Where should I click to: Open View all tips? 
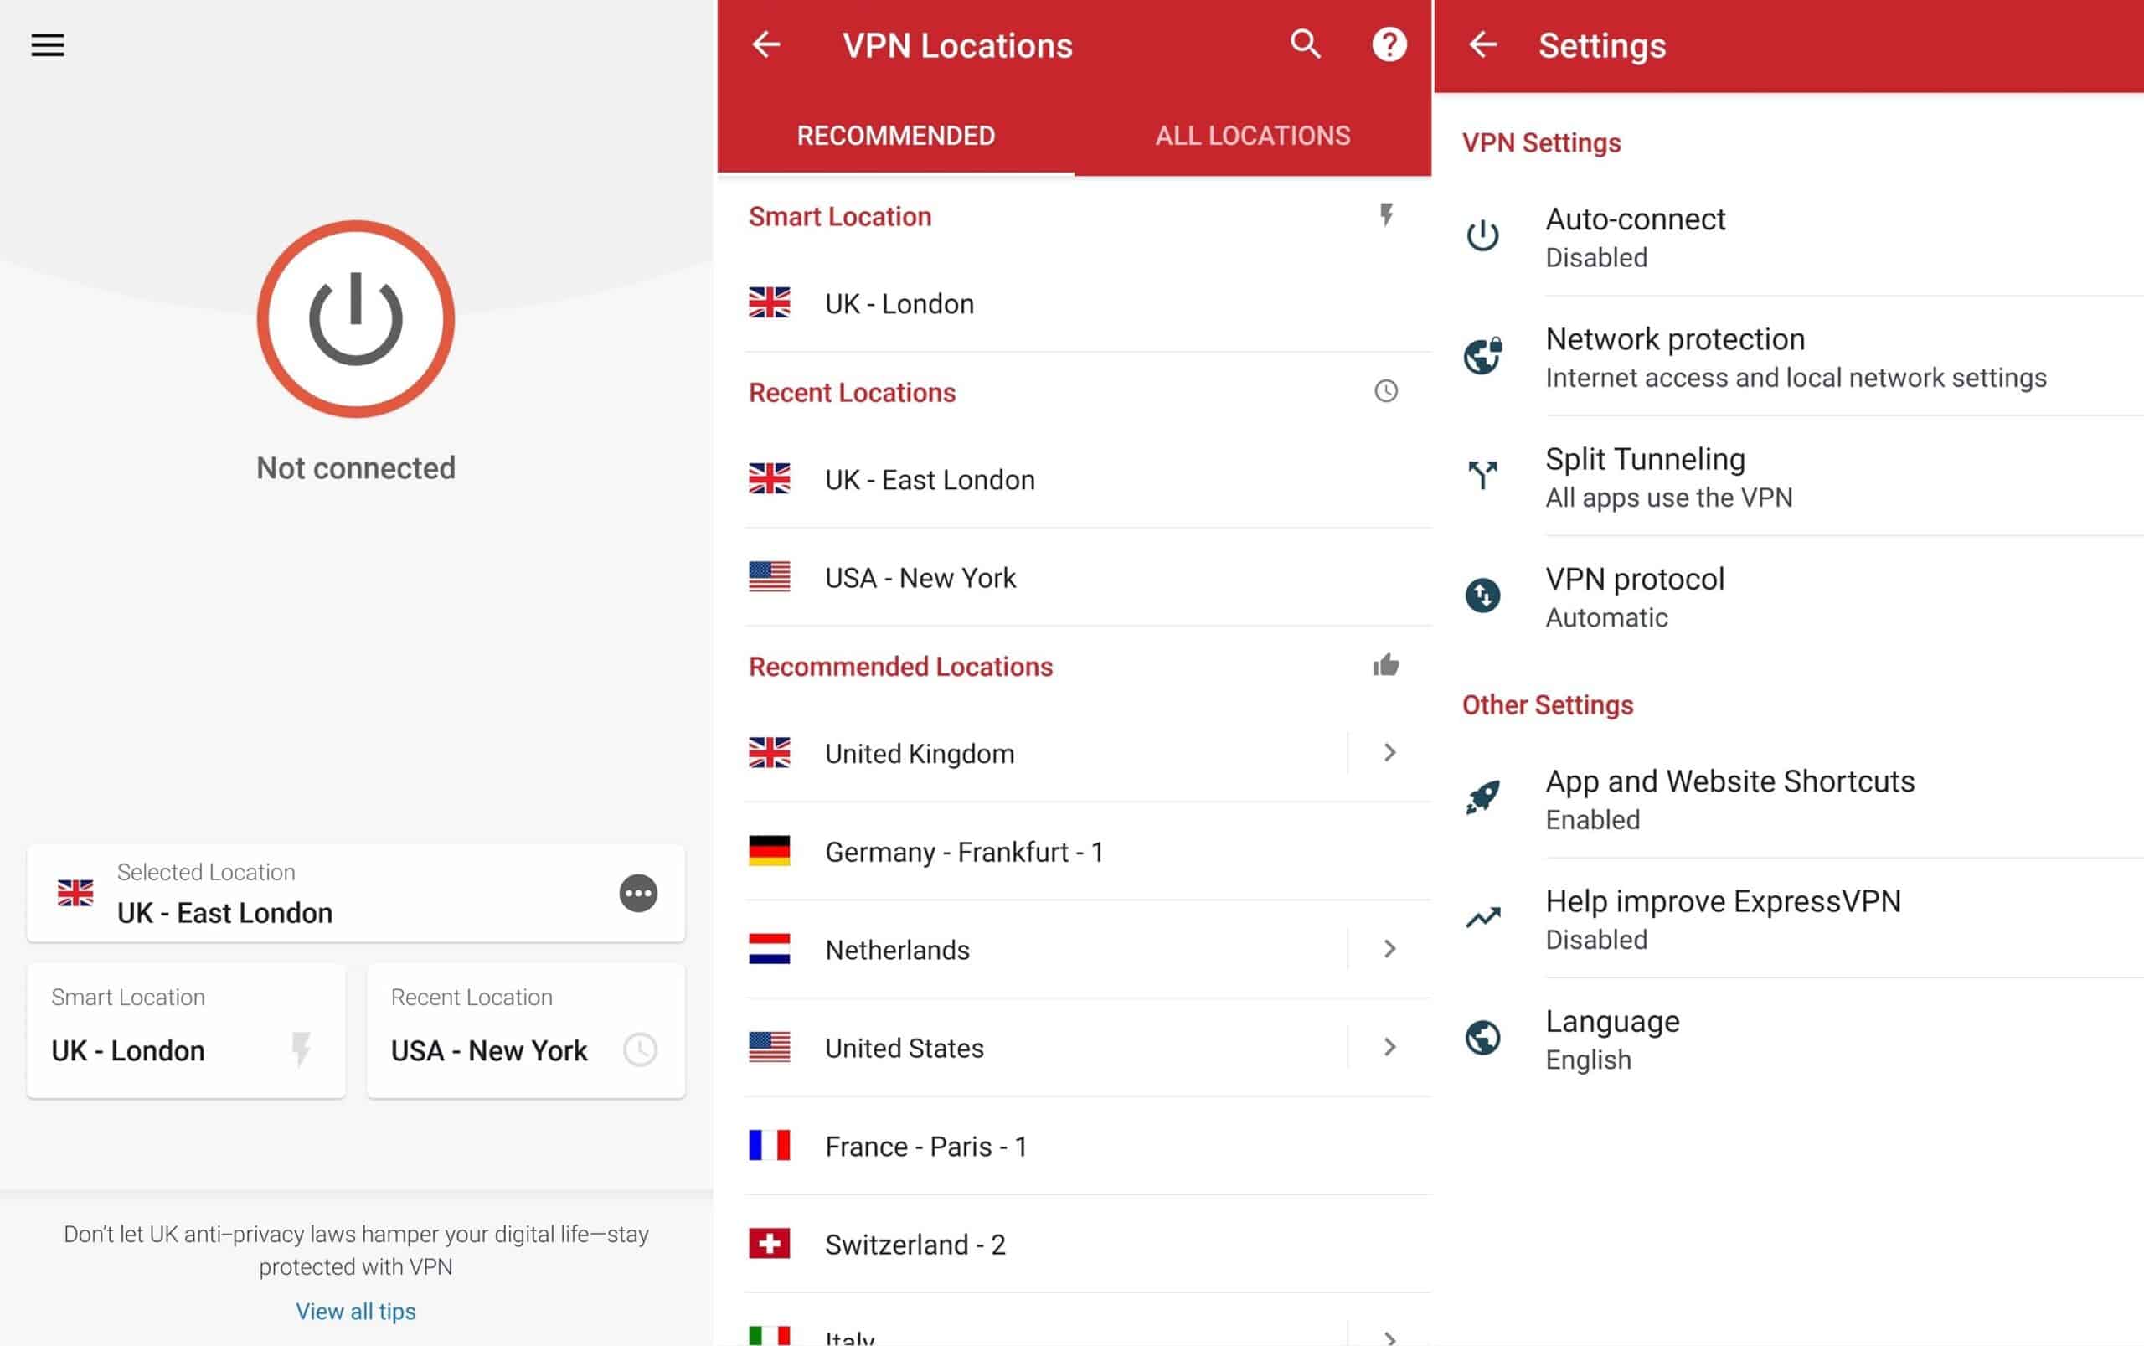[x=355, y=1310]
